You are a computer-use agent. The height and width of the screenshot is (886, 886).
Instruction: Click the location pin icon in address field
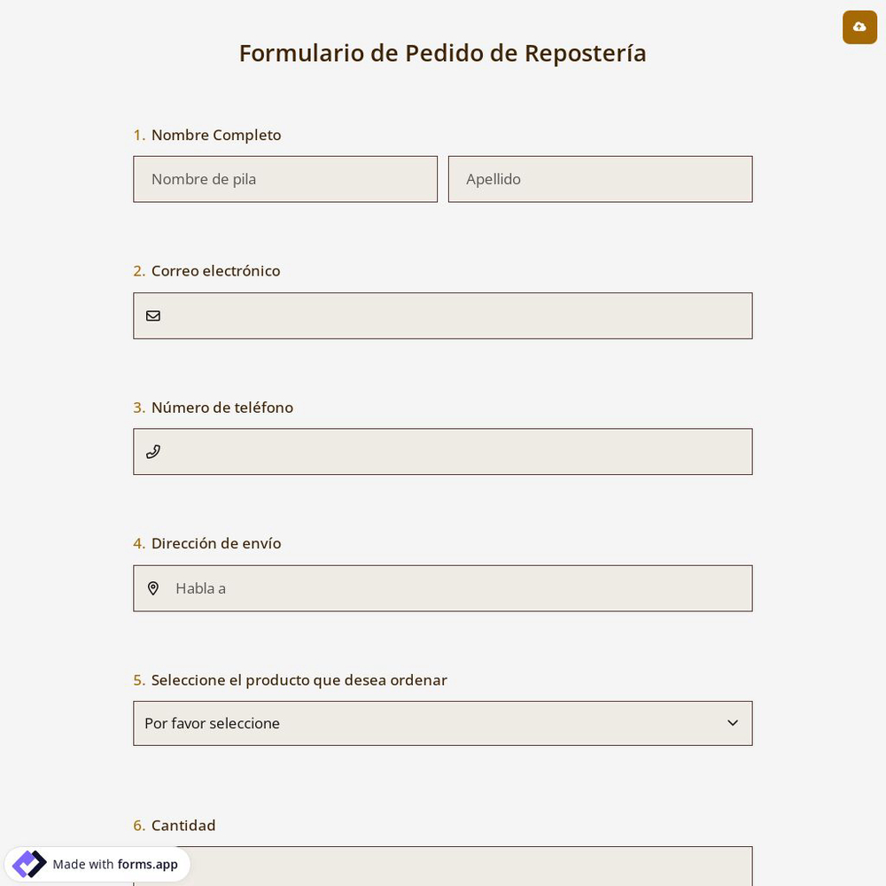153,588
